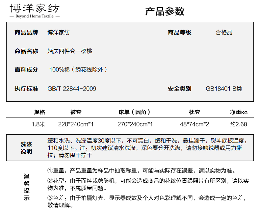The width and height of the screenshot is (260, 210).
Task: Select the 安全类别 label
Action: click(180, 89)
